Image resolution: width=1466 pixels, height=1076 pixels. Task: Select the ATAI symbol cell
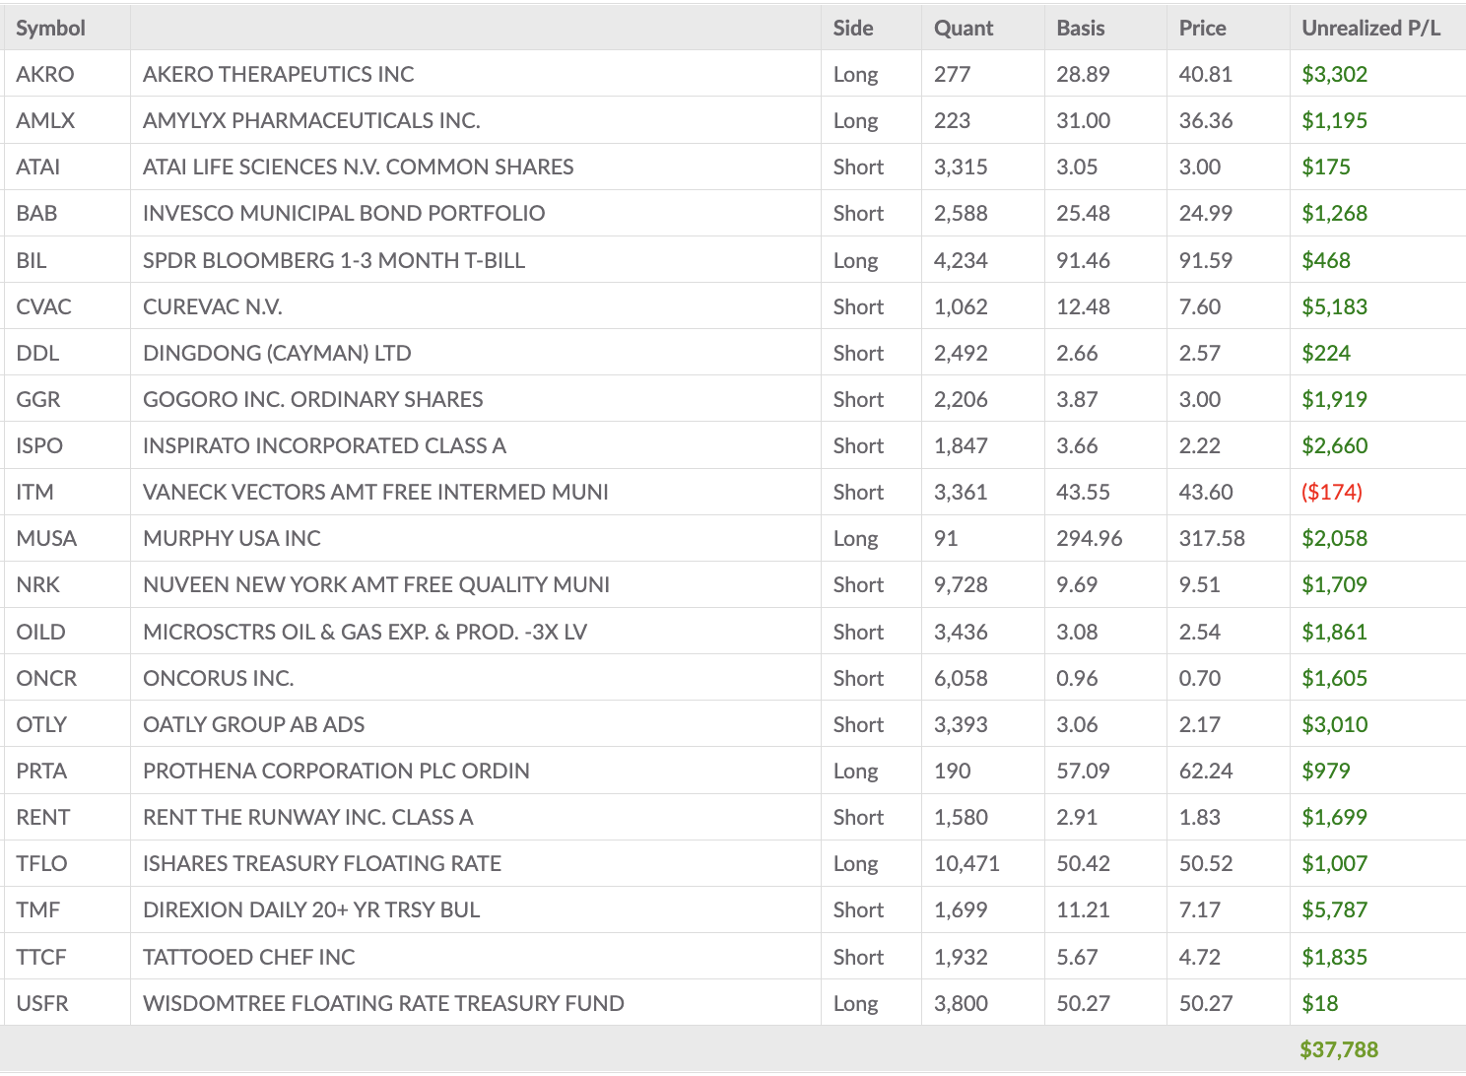click(38, 167)
